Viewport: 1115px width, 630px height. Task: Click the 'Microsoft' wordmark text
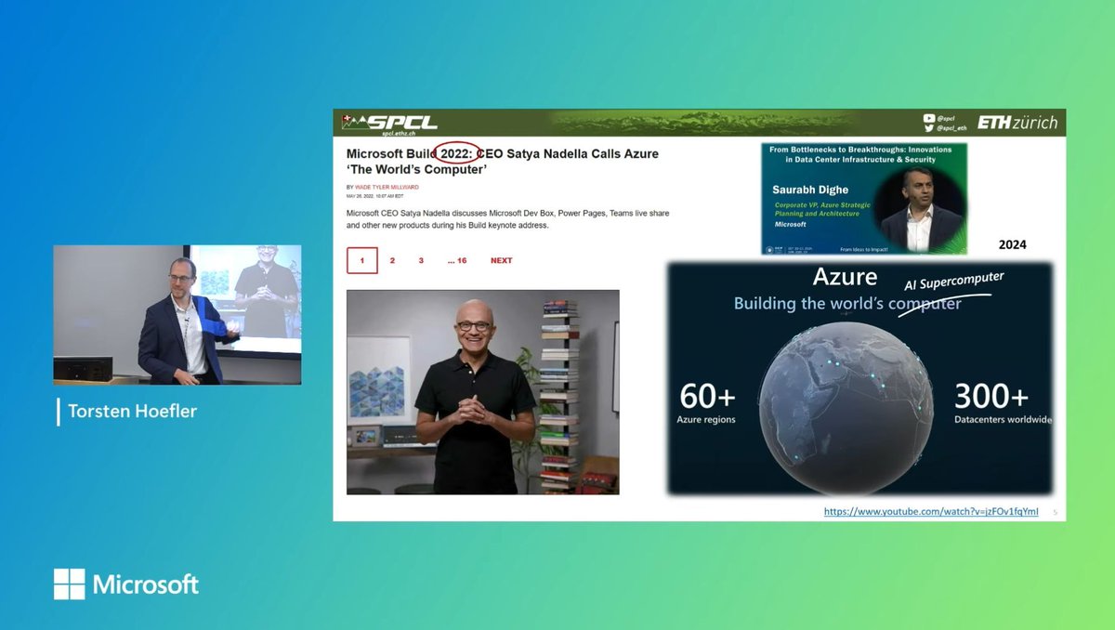146,584
